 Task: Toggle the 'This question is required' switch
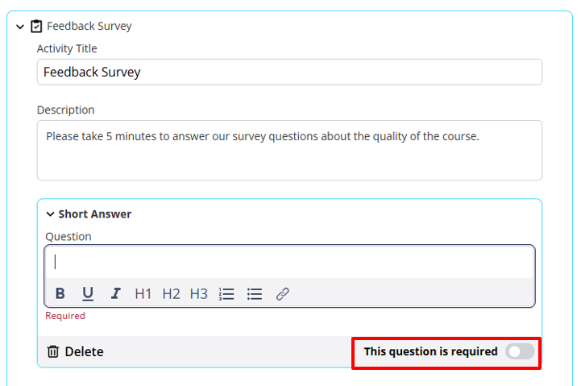click(520, 351)
